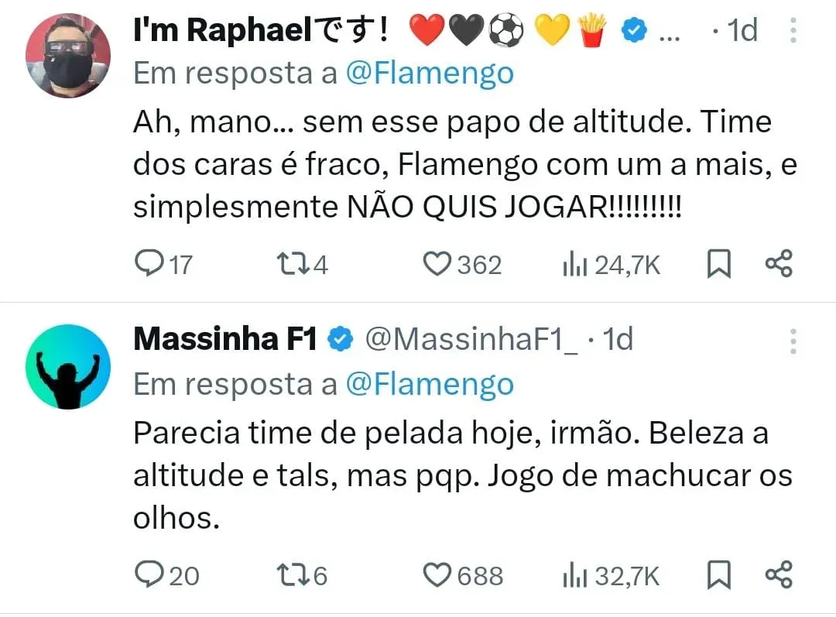Open the @MassinhaF1_ handle

click(x=471, y=340)
